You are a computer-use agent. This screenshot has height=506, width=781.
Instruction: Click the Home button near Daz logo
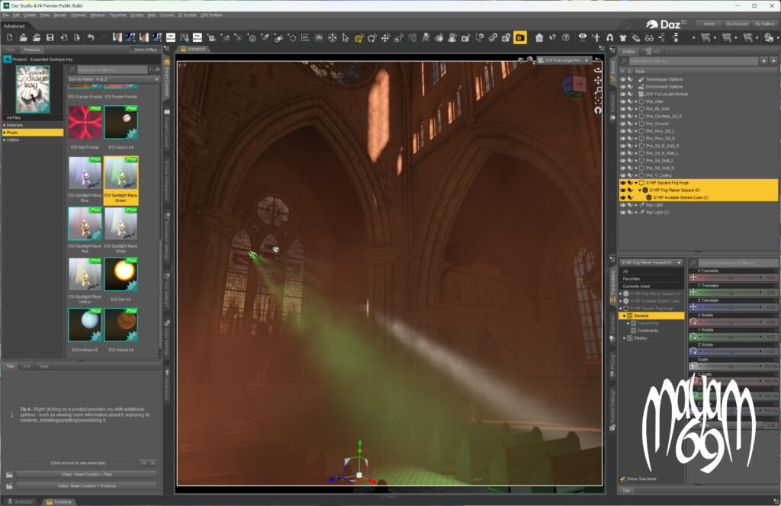709,24
